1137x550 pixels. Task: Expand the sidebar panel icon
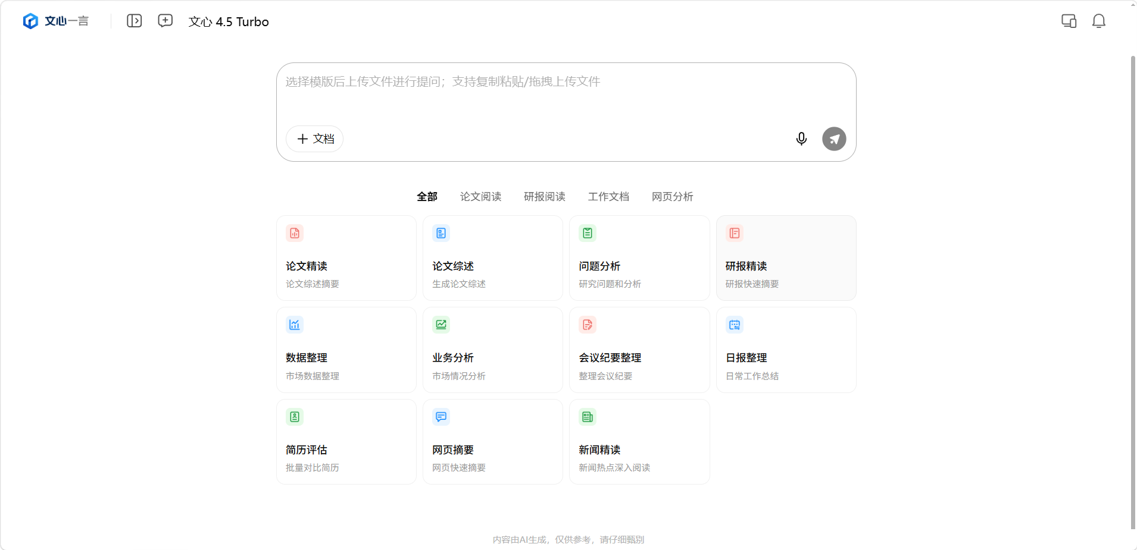coord(135,21)
